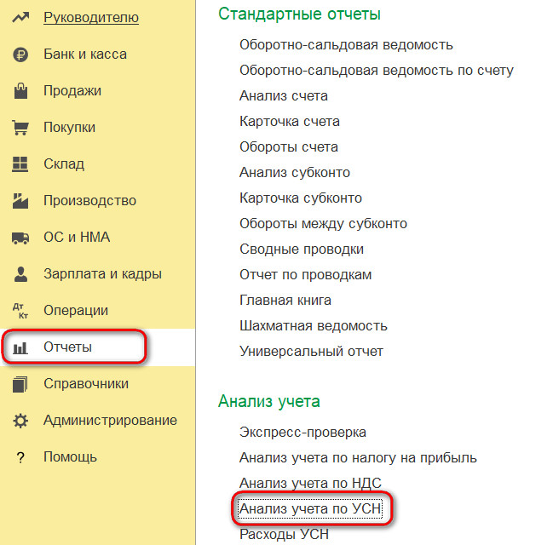
Task: Click the Руководителю chart arrow icon
Action: point(20,17)
